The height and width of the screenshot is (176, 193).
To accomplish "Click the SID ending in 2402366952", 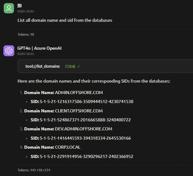I will pyautogui.click(x=87, y=156).
